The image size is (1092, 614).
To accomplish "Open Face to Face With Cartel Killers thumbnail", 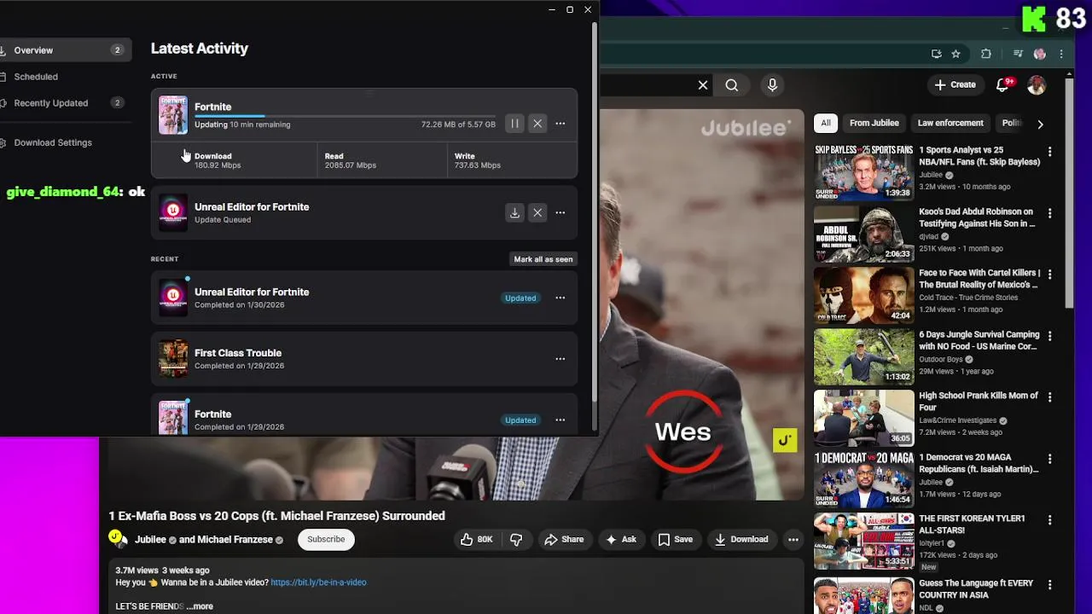I will pyautogui.click(x=863, y=295).
